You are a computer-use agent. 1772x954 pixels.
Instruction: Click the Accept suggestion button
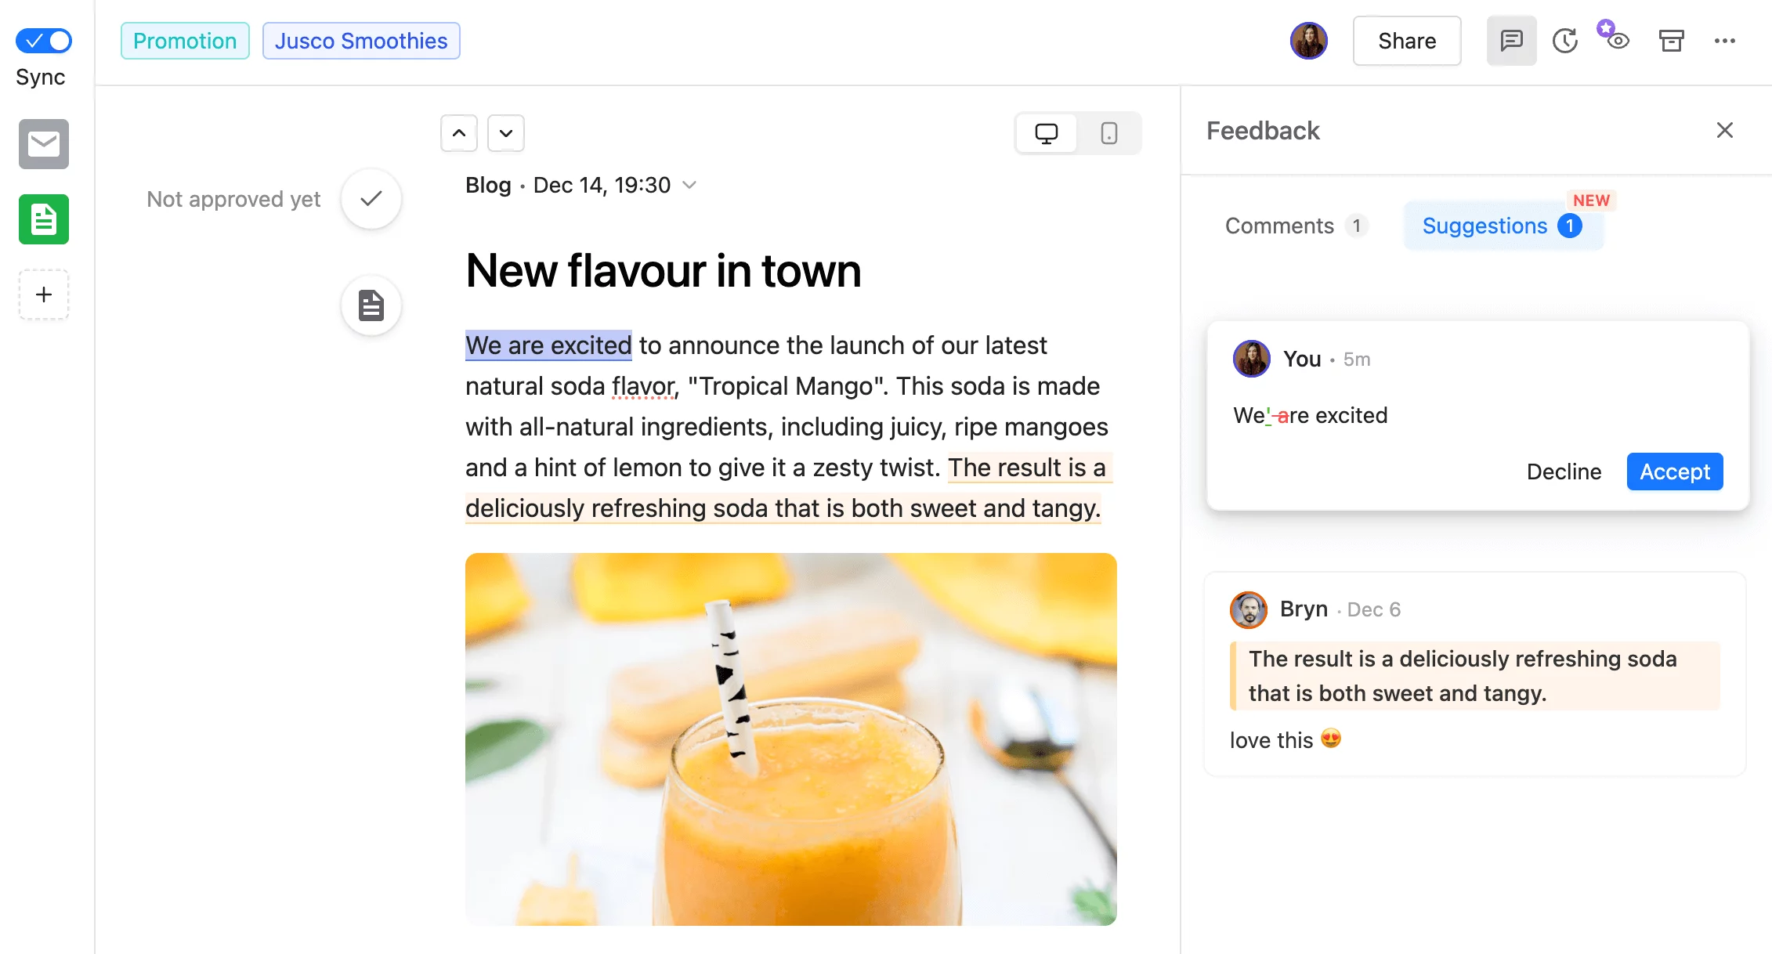click(1675, 472)
